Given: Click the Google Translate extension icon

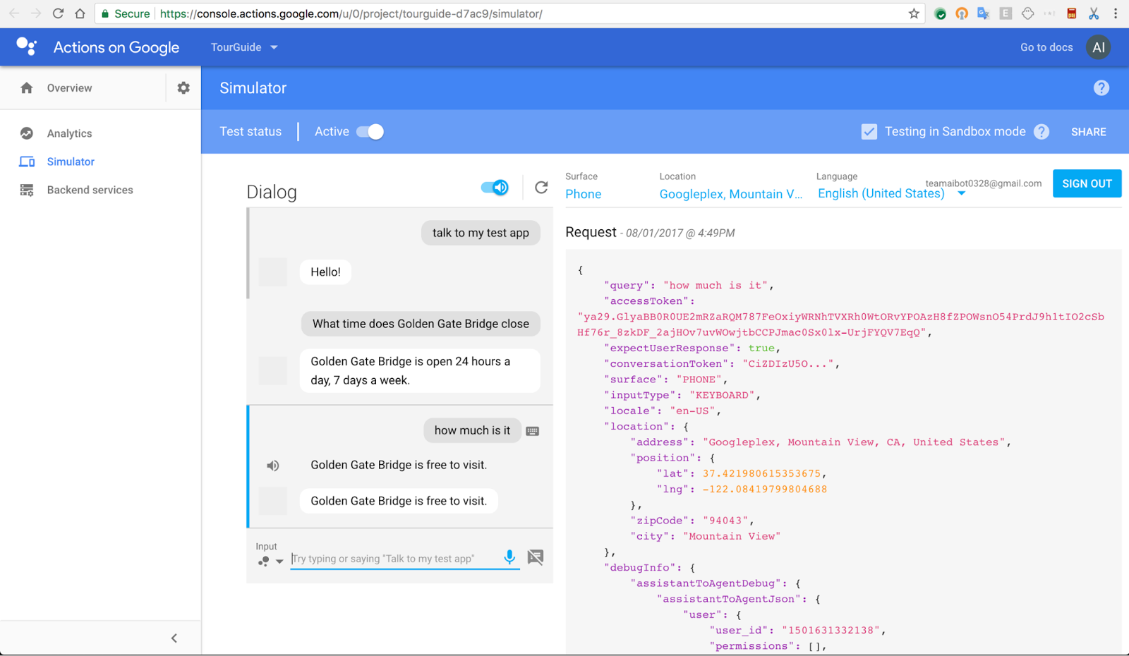Looking at the screenshot, I should click(984, 13).
